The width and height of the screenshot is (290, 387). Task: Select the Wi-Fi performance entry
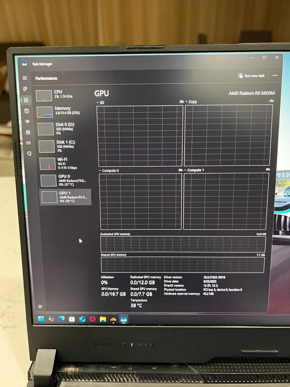pos(64,163)
